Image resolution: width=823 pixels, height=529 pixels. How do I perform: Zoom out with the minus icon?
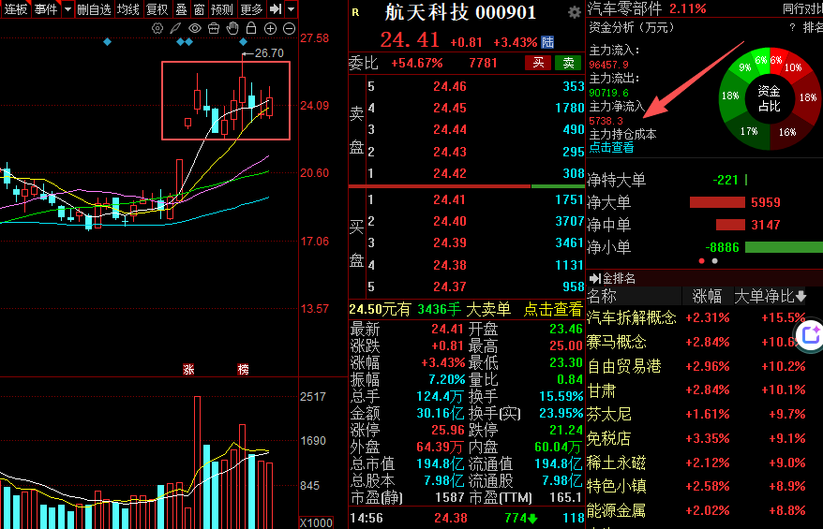click(x=290, y=29)
